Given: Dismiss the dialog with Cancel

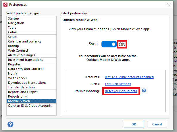Looking at the screenshot, I should 157,124.
